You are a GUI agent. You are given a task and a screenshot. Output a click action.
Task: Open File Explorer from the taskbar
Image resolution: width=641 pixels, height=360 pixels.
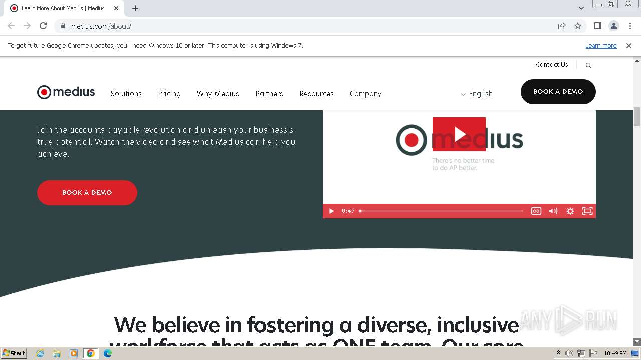57,353
